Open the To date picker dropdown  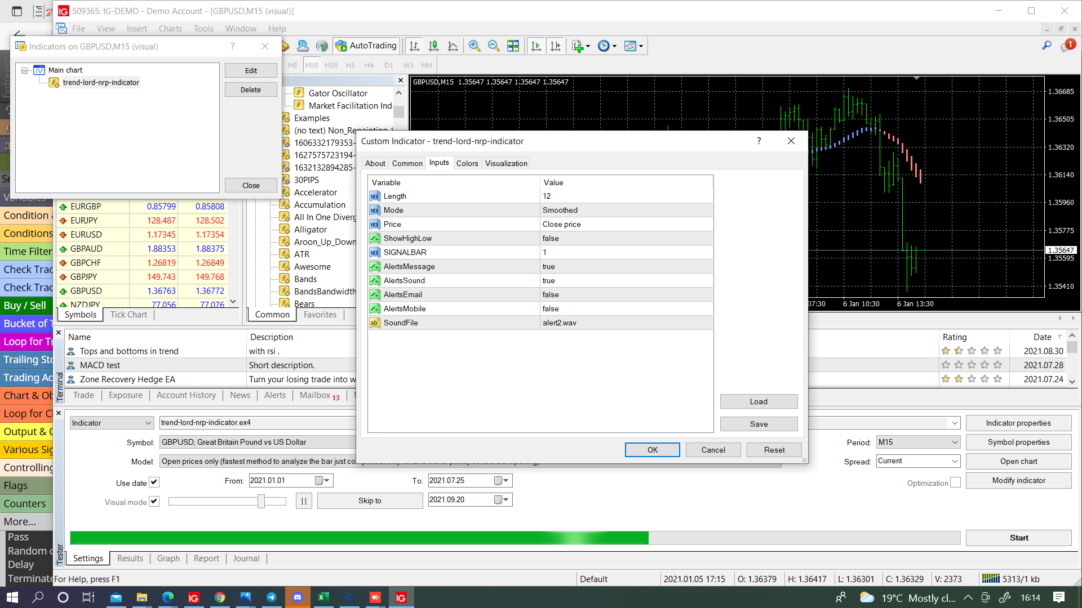(x=505, y=480)
